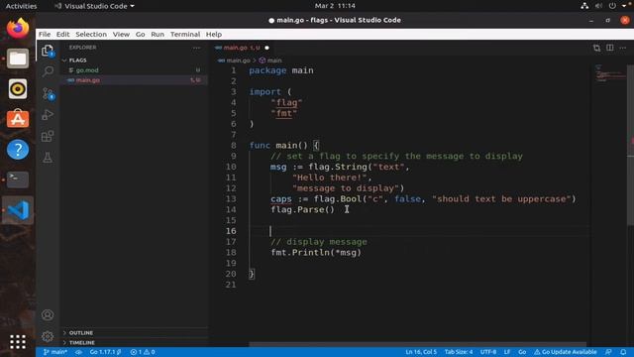
Task: Open notifications bell in status bar
Action: (x=623, y=352)
